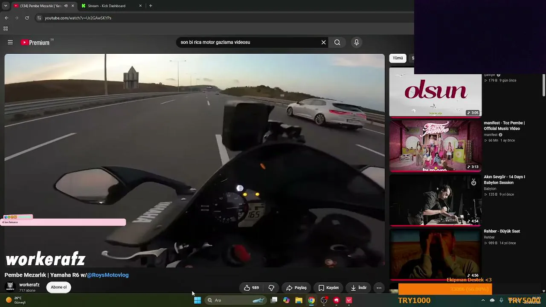Open more actions three-dot menu

(x=379, y=288)
